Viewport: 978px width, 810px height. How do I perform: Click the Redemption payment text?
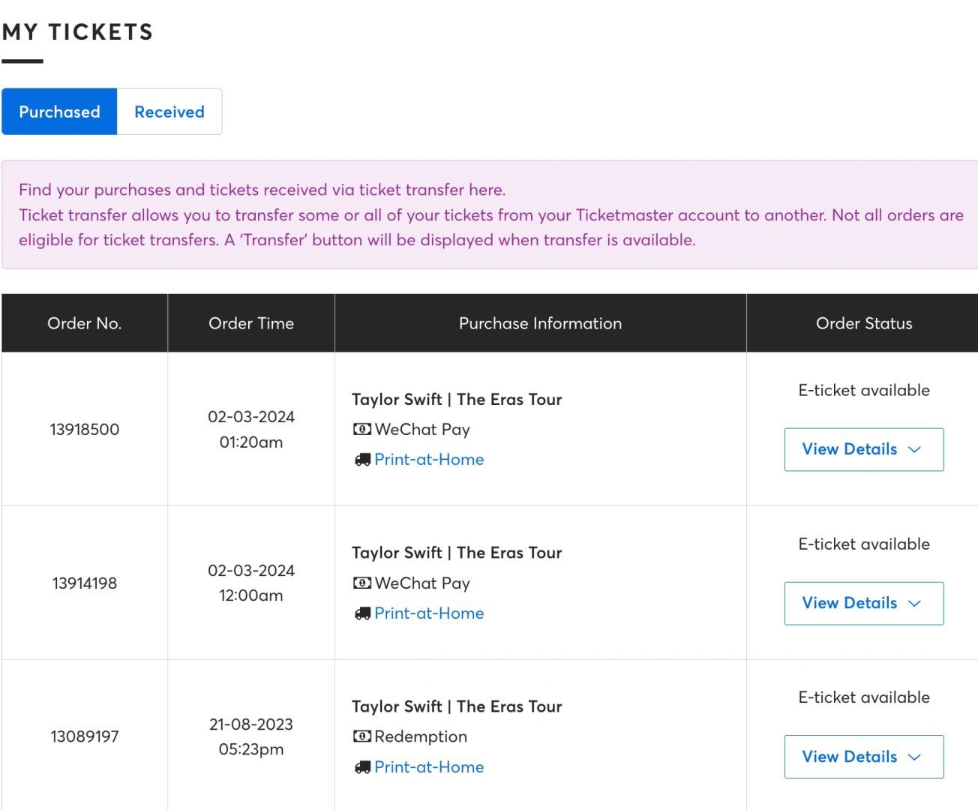421,736
